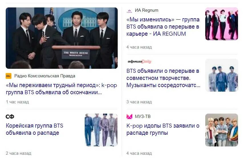The image size is (244, 159).
Task: Open headline Корейская группа BTS объявила о распаде
Action: click(x=34, y=129)
